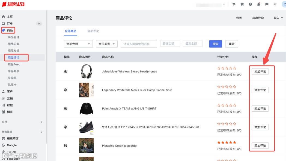Open 数据 in the sidebar

click(x=10, y=105)
